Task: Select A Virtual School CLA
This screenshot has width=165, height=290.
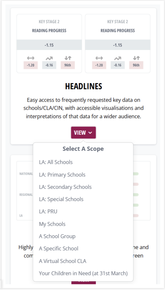Action: (63, 261)
